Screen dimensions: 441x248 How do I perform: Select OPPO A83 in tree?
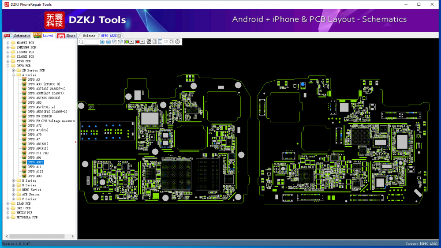[34, 176]
